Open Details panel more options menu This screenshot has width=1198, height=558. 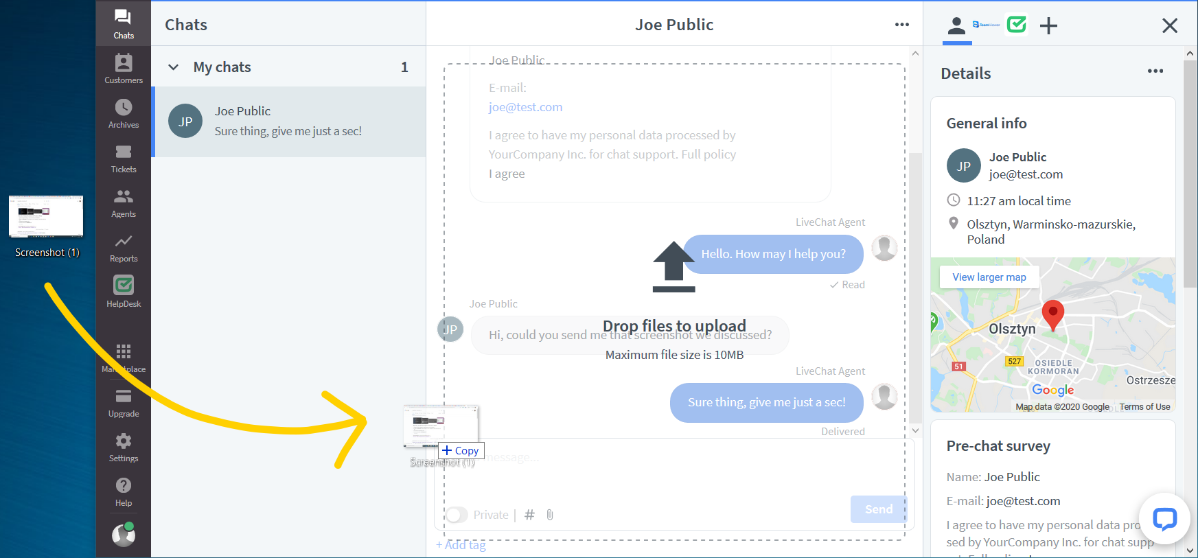click(x=1155, y=71)
